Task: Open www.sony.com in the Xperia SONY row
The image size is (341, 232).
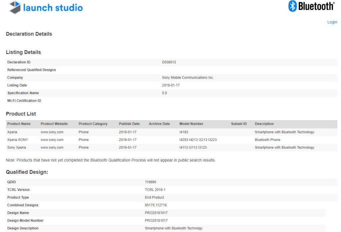Action: 52,140
